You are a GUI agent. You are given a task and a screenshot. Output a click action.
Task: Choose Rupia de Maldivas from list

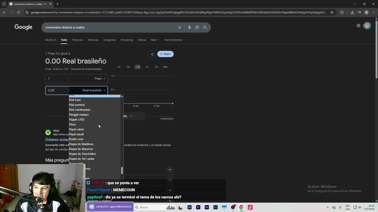pos(95,144)
